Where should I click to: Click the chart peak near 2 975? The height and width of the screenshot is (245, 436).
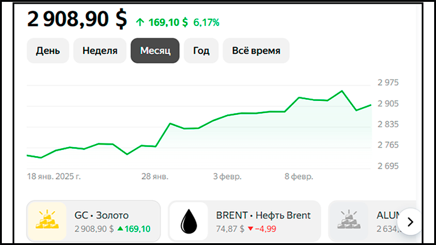point(342,91)
